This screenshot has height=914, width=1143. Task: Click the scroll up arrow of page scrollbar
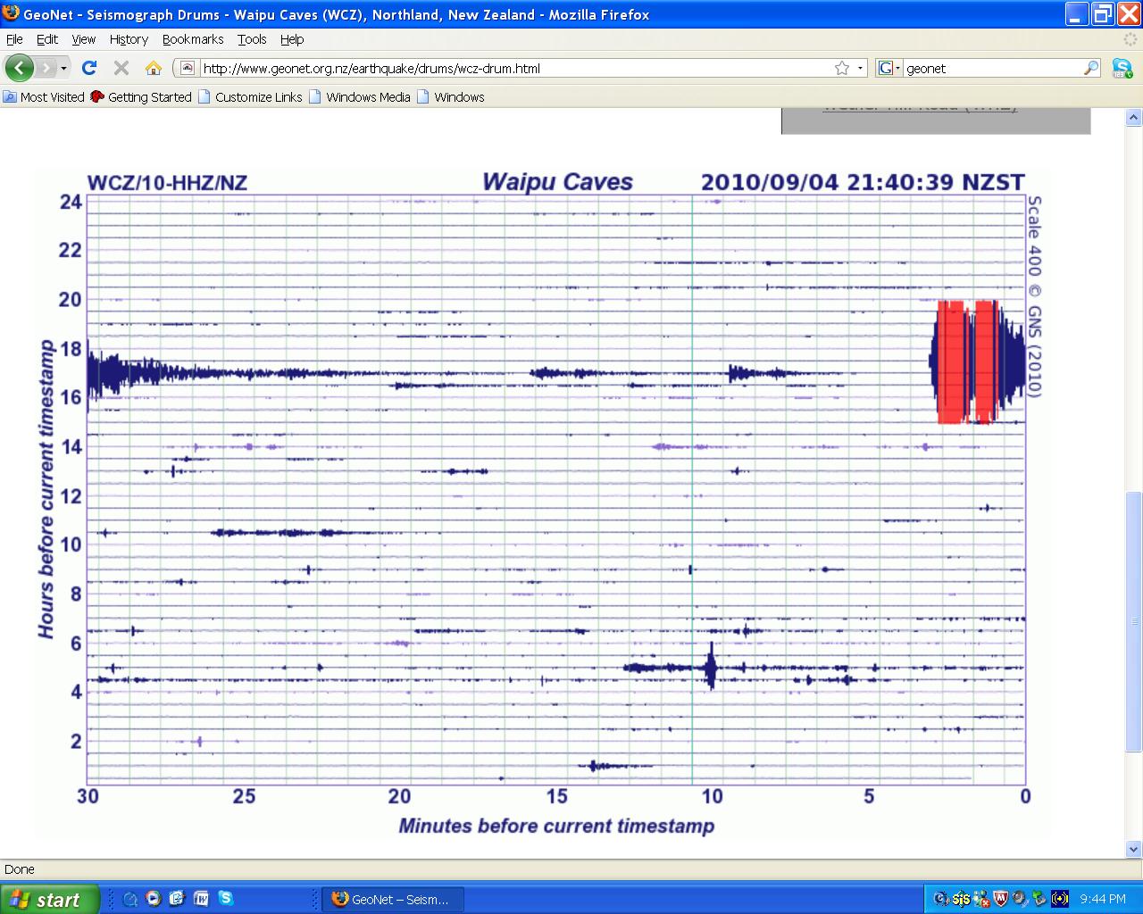pos(1134,117)
